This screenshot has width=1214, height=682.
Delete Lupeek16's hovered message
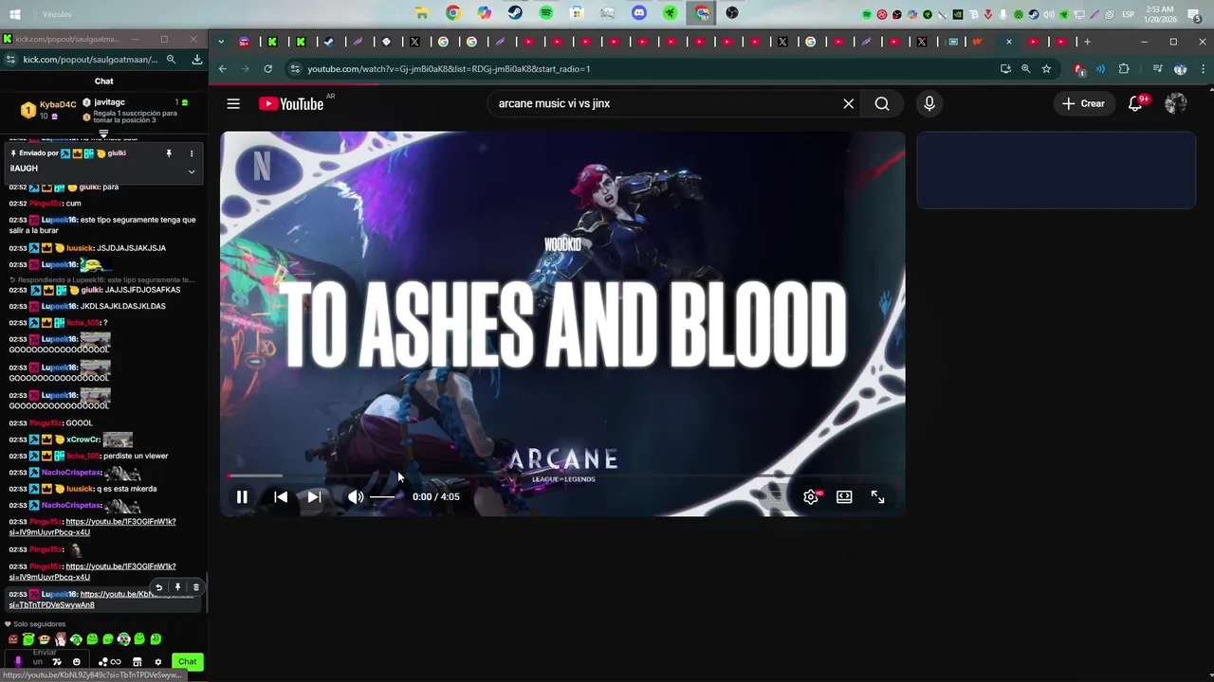196,587
